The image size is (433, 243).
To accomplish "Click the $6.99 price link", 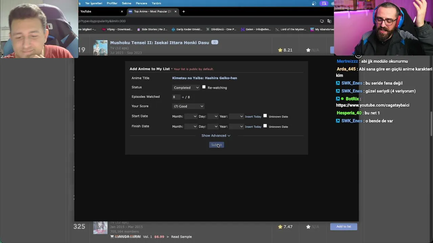I will pos(159,237).
